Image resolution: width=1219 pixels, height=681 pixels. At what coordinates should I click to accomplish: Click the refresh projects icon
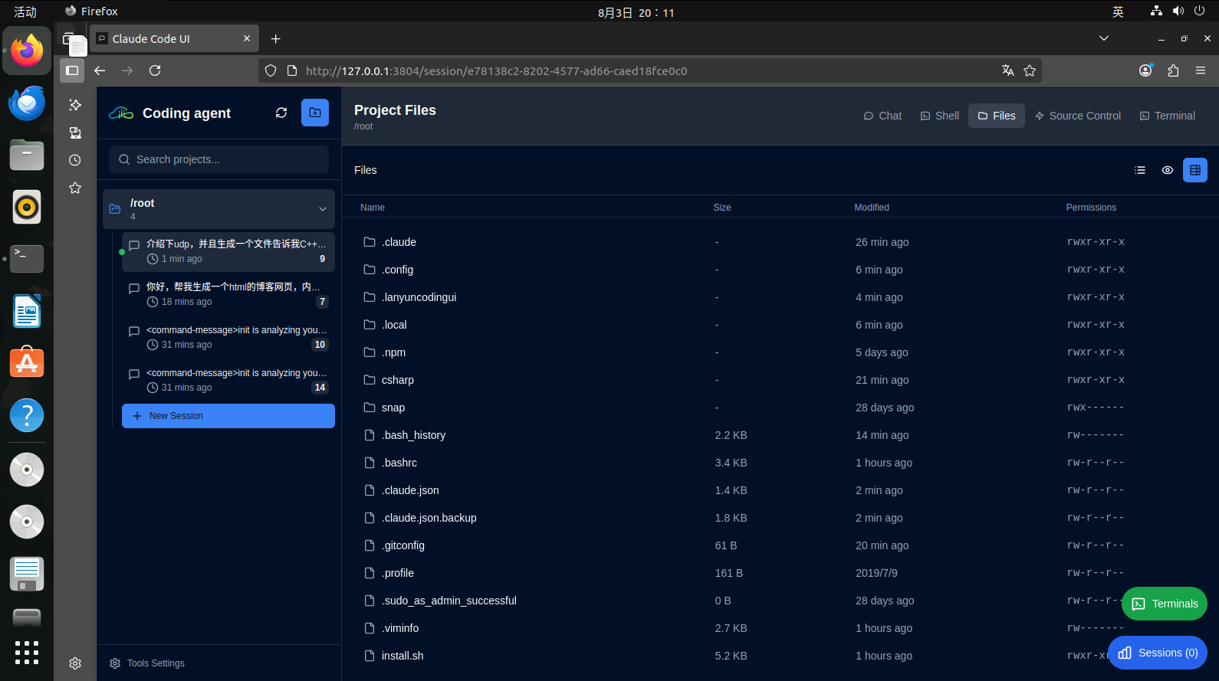(281, 113)
